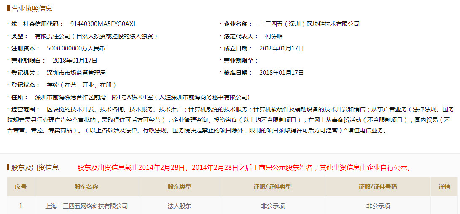Click the 登记状态 label
The height and width of the screenshot is (214, 460).
pos(25,85)
